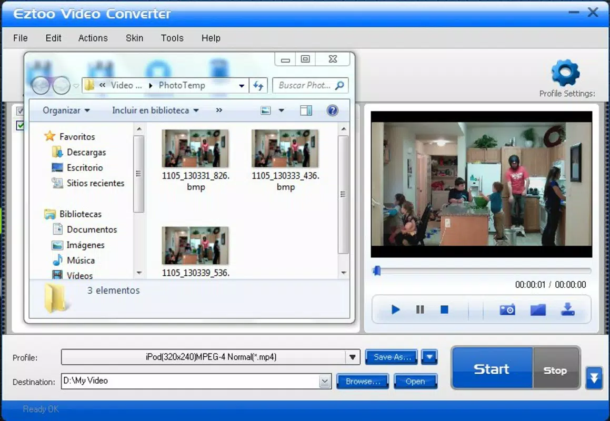This screenshot has height=421, width=610.
Task: Open the view options dropdown arrow
Action: pos(281,111)
